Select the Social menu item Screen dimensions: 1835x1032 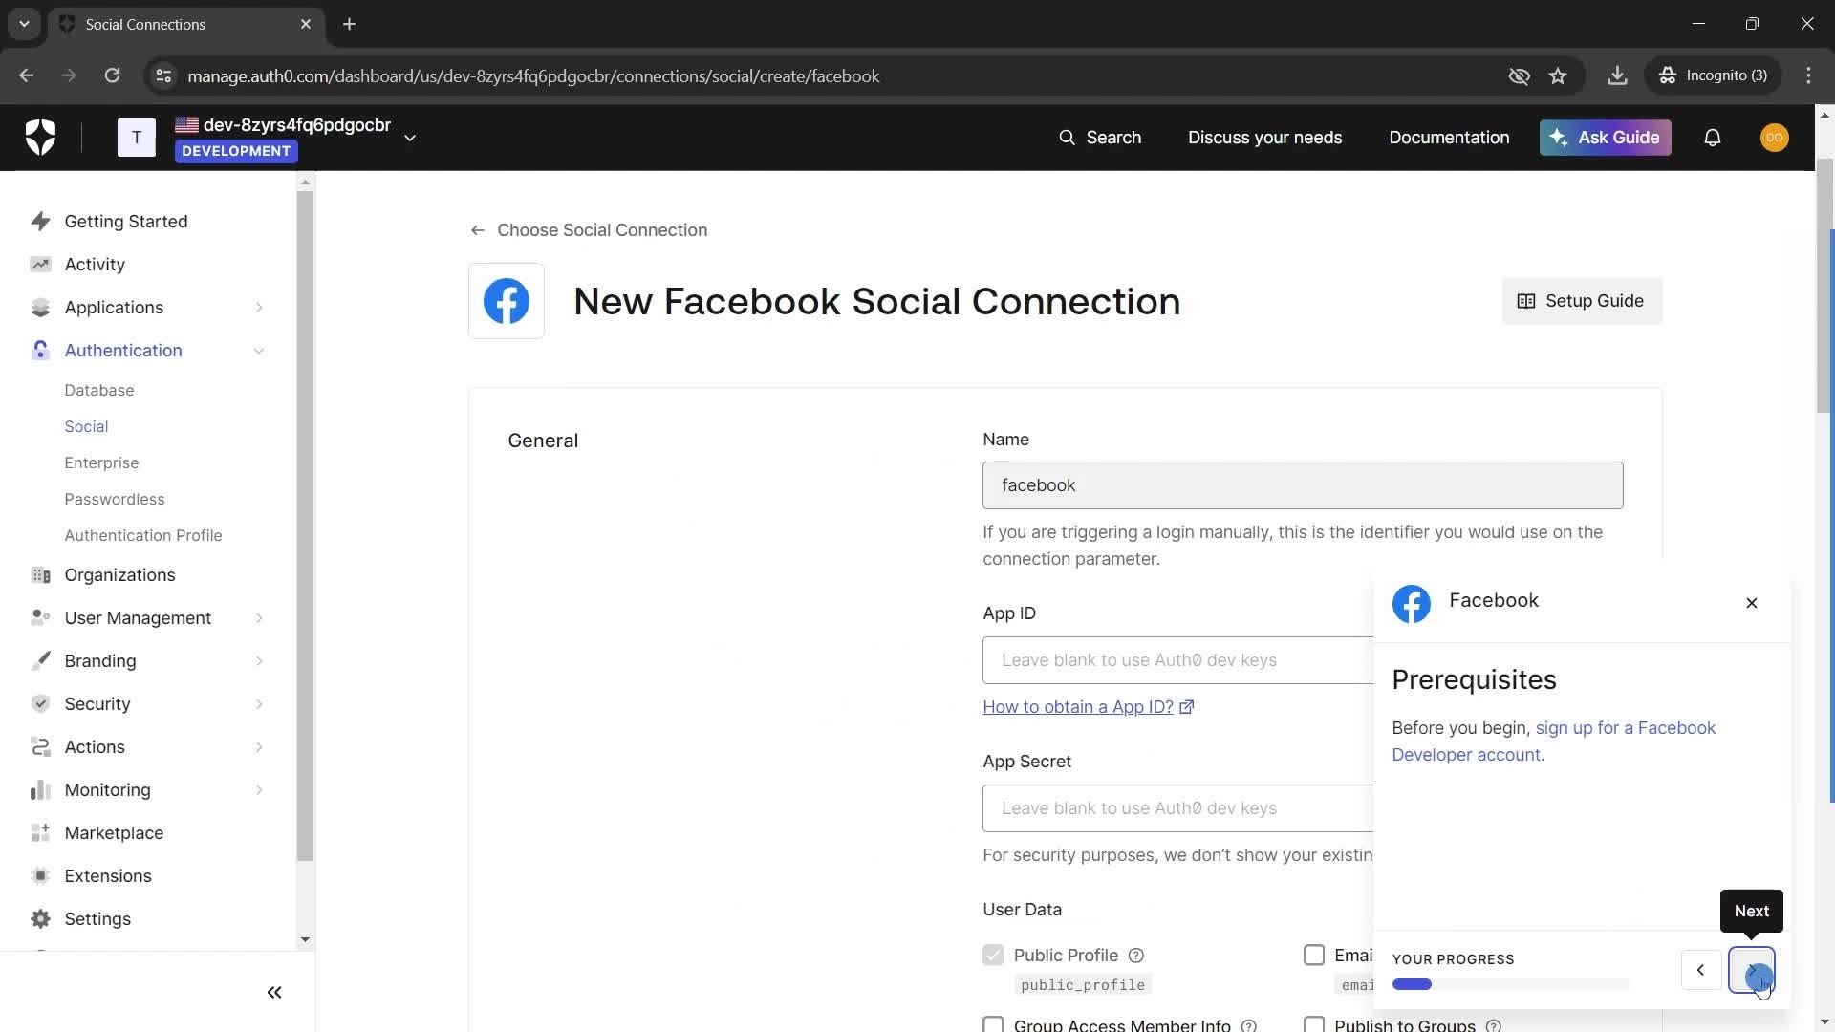point(86,426)
